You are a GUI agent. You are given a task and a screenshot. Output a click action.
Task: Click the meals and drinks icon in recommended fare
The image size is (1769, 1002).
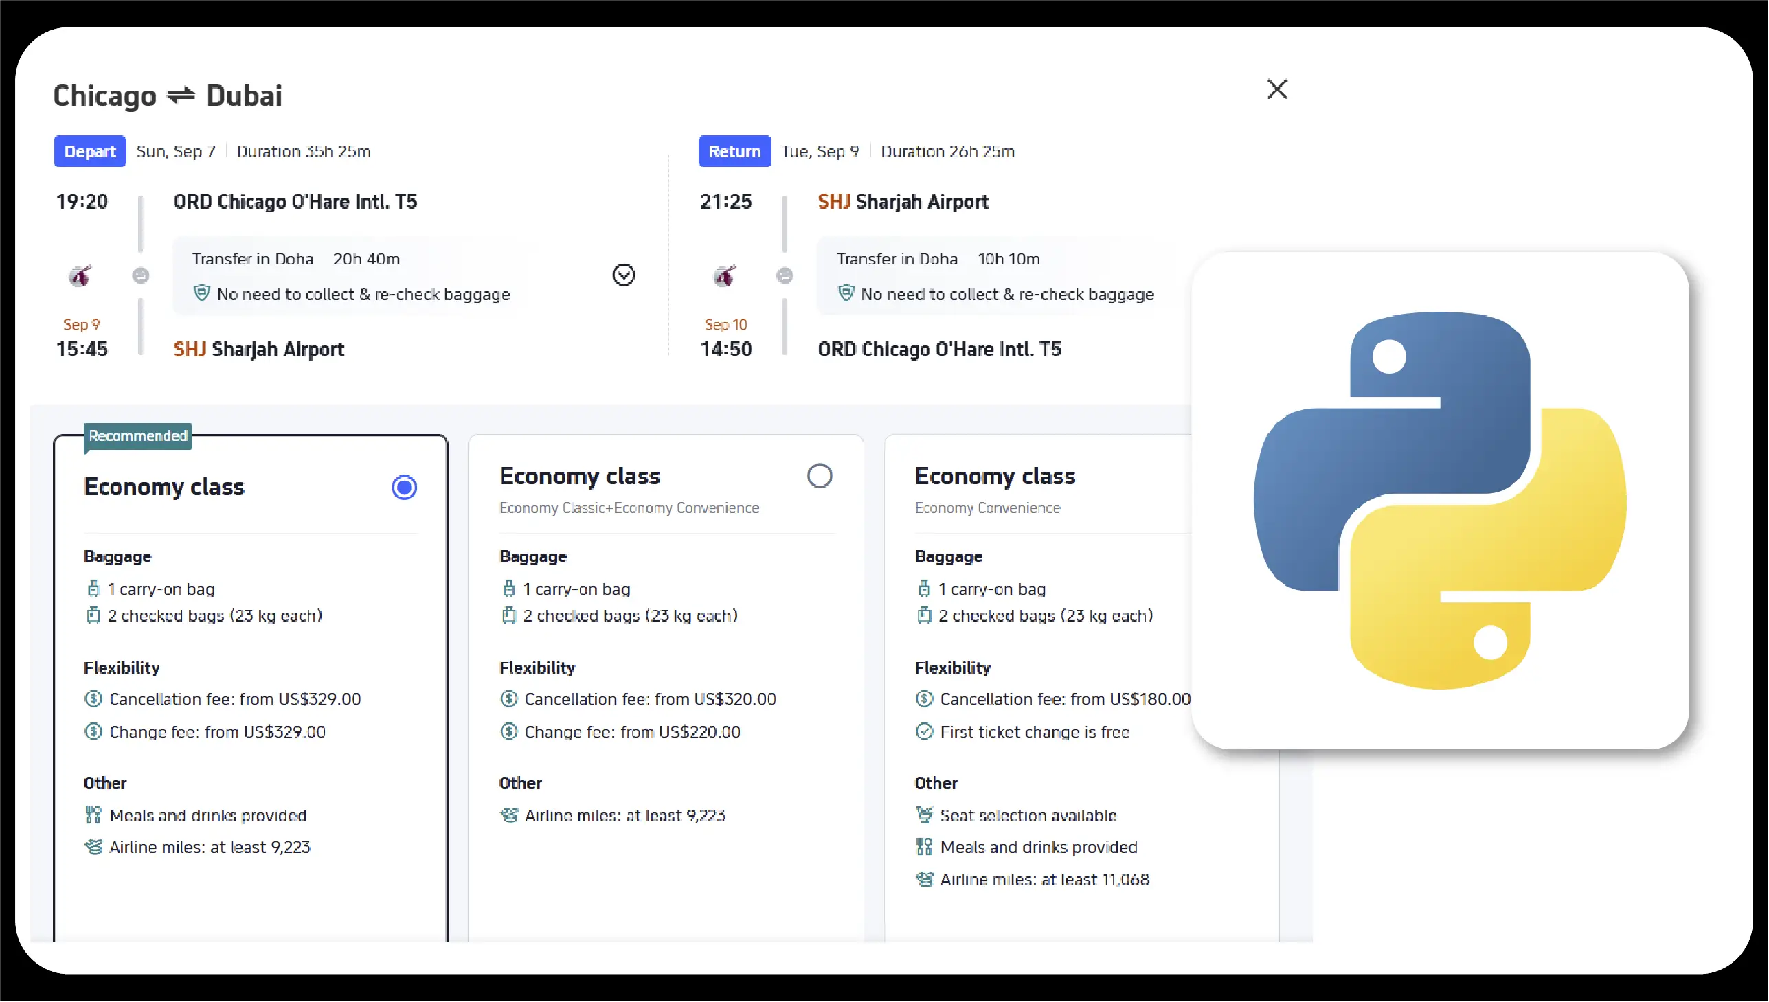93,815
